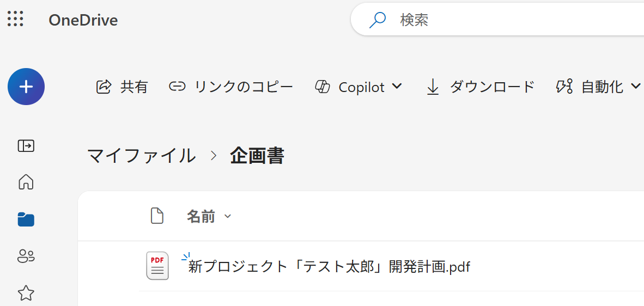The height and width of the screenshot is (306, 644).
Task: Open 新プロジェクト「テスト太郎」開発計画.pdf file
Action: coord(329,267)
